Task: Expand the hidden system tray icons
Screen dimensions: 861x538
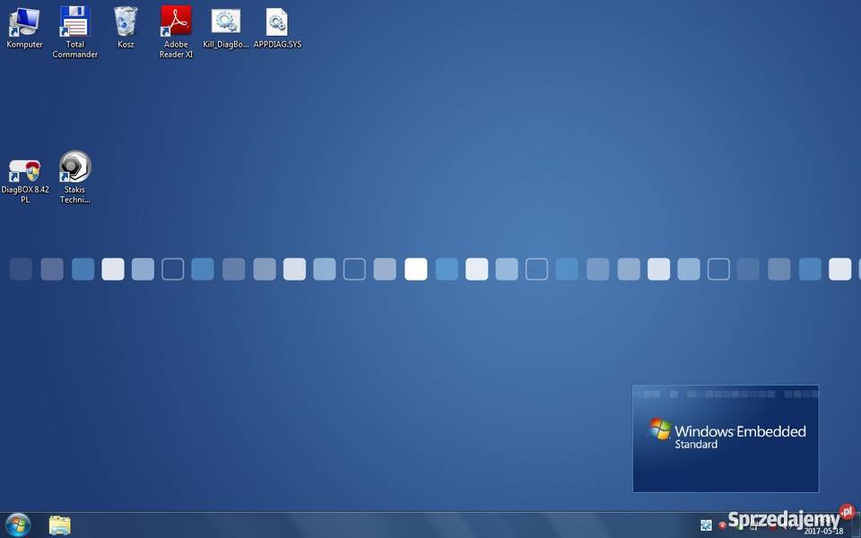Action: (x=696, y=525)
